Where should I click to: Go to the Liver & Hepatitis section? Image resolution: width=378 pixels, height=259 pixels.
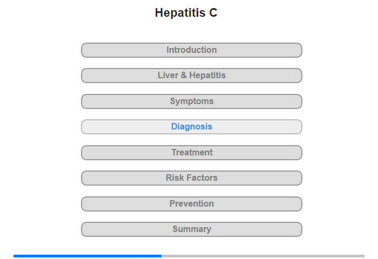[x=192, y=76]
